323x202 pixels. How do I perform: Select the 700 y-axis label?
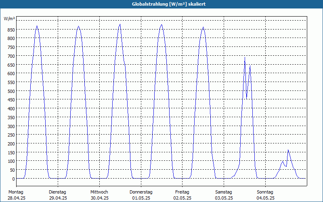(11, 56)
